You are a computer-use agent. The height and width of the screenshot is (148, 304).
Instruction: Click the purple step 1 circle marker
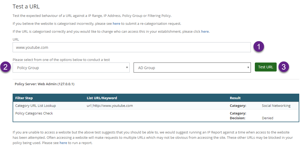tap(259, 47)
